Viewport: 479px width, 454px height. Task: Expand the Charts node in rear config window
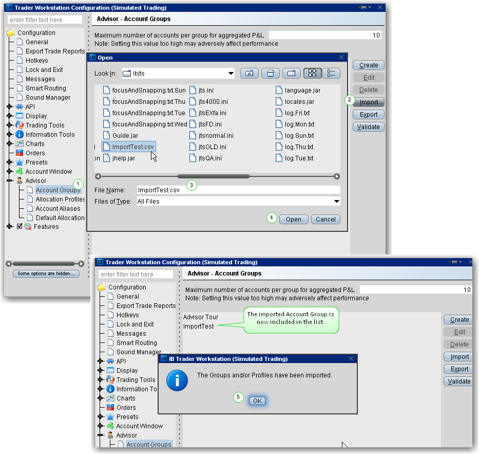[x=9, y=143]
